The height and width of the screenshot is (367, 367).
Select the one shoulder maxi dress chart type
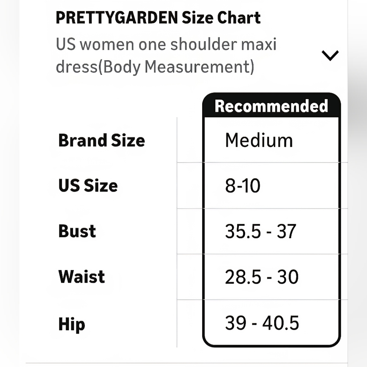(166, 55)
